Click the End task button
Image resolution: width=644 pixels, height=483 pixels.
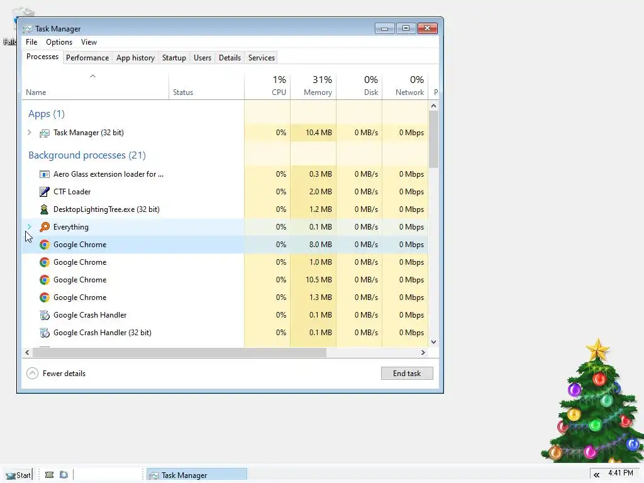coord(407,374)
